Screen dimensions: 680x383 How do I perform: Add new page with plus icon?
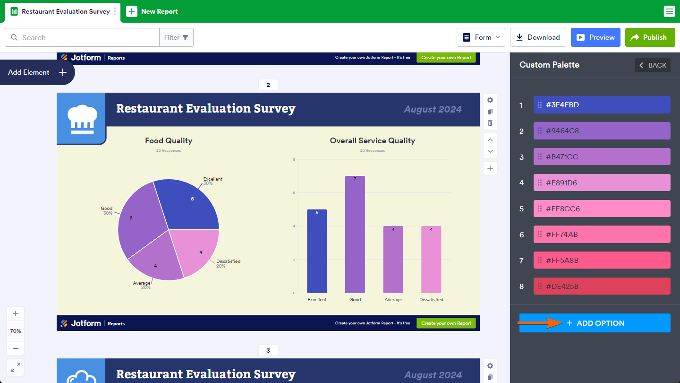pyautogui.click(x=490, y=168)
